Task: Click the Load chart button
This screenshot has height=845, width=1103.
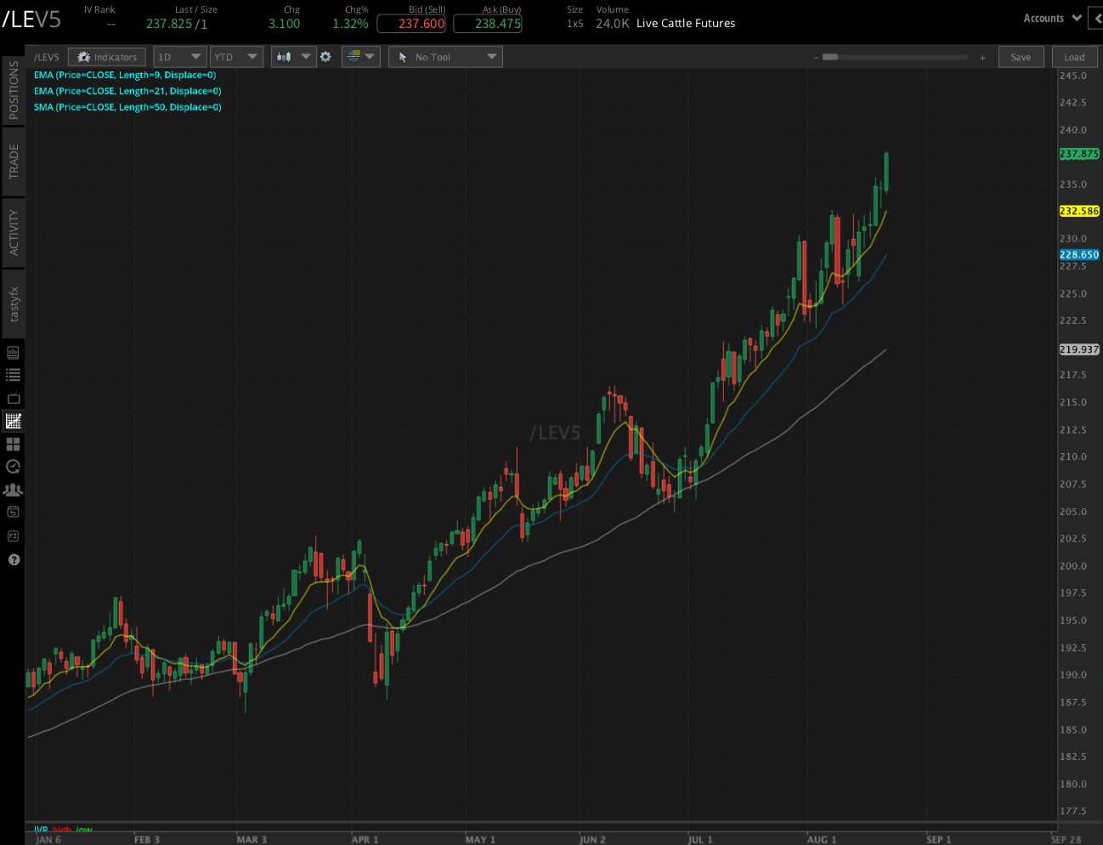Action: (1074, 56)
